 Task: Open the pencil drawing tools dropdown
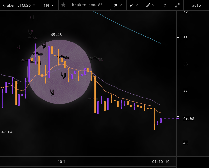151,5
